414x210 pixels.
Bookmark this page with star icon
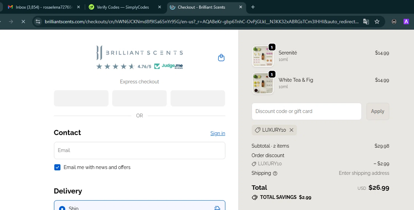coord(377,21)
